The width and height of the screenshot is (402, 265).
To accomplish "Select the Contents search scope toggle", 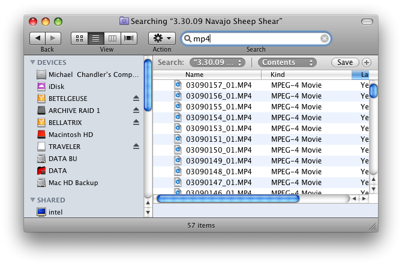I will coord(287,62).
